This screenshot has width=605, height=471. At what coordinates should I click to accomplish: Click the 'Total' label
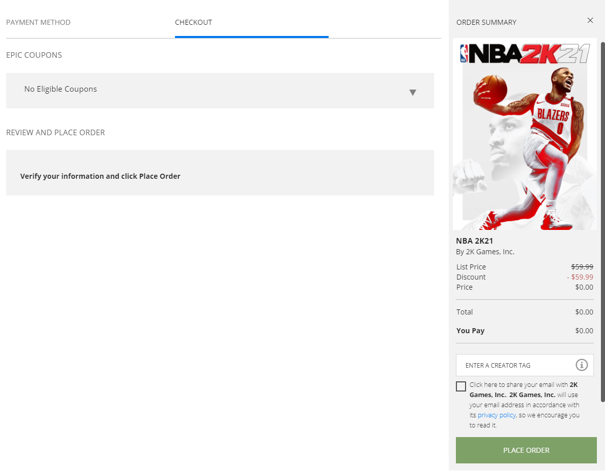point(464,312)
